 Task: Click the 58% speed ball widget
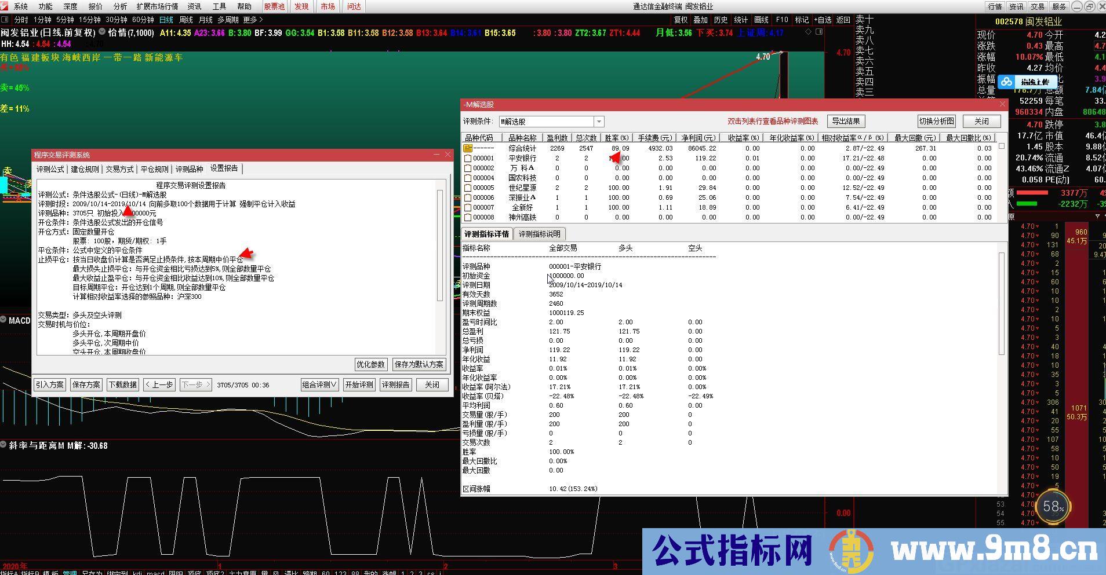coord(1053,507)
